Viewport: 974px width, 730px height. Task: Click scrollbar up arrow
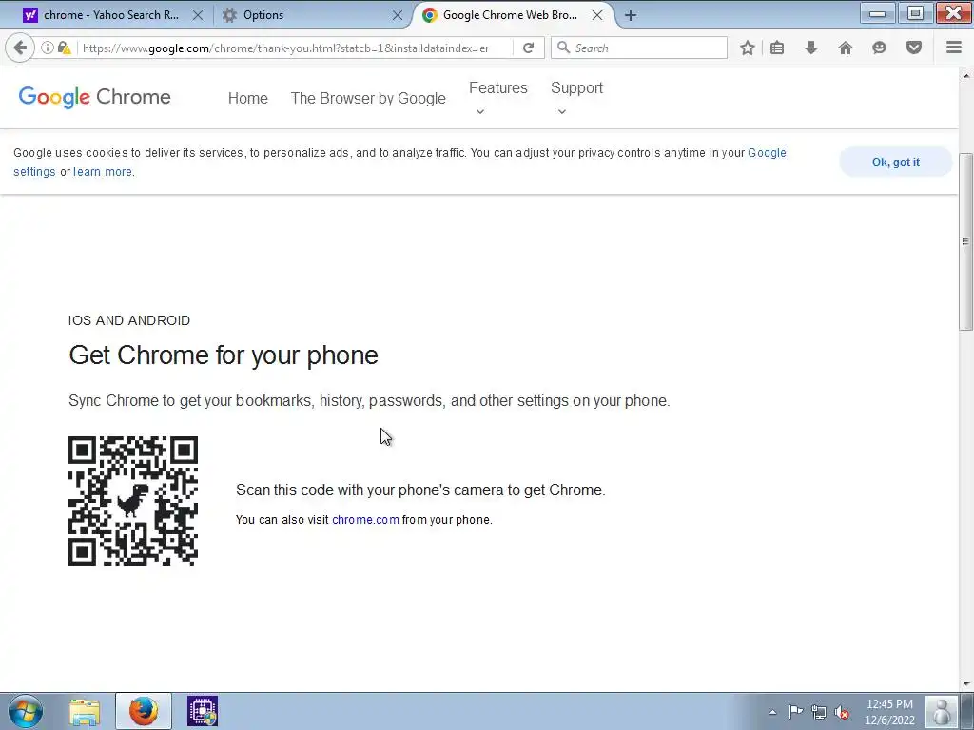[965, 76]
